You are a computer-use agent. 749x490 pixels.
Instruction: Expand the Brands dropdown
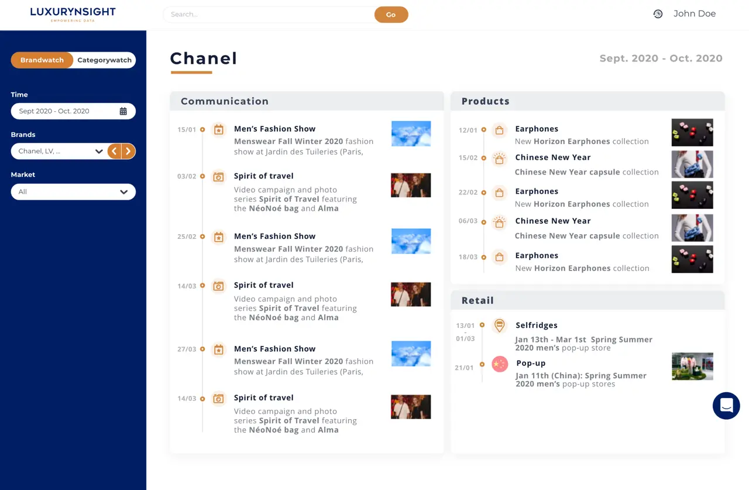(x=98, y=151)
